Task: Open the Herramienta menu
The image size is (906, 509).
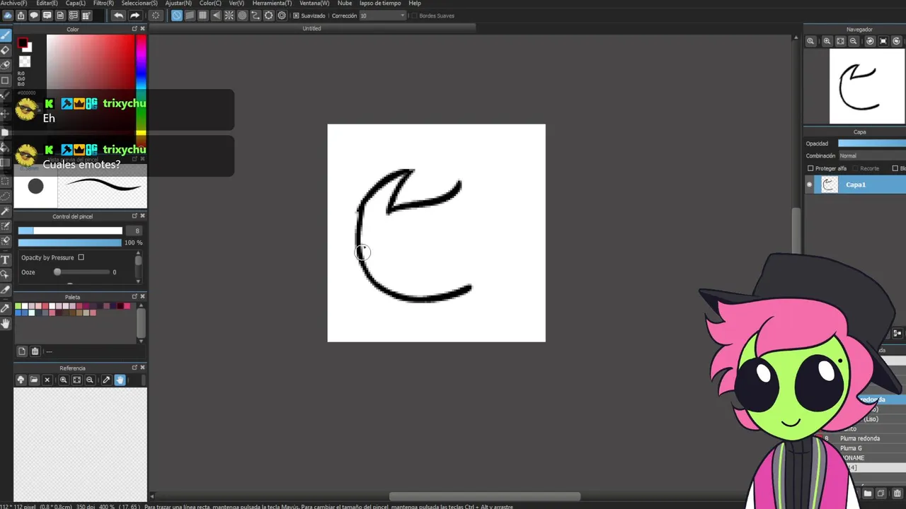Action: click(272, 4)
